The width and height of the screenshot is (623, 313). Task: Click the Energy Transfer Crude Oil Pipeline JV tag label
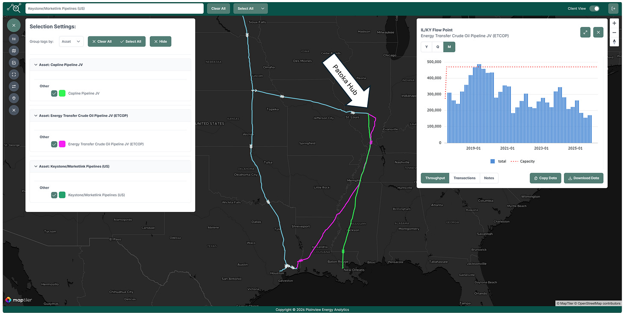[106, 144]
